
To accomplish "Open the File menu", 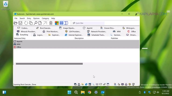I will pos(16,18).
